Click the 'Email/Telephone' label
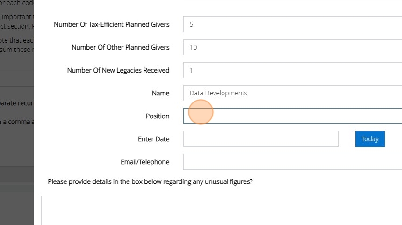This screenshot has height=225, width=402. click(x=145, y=162)
